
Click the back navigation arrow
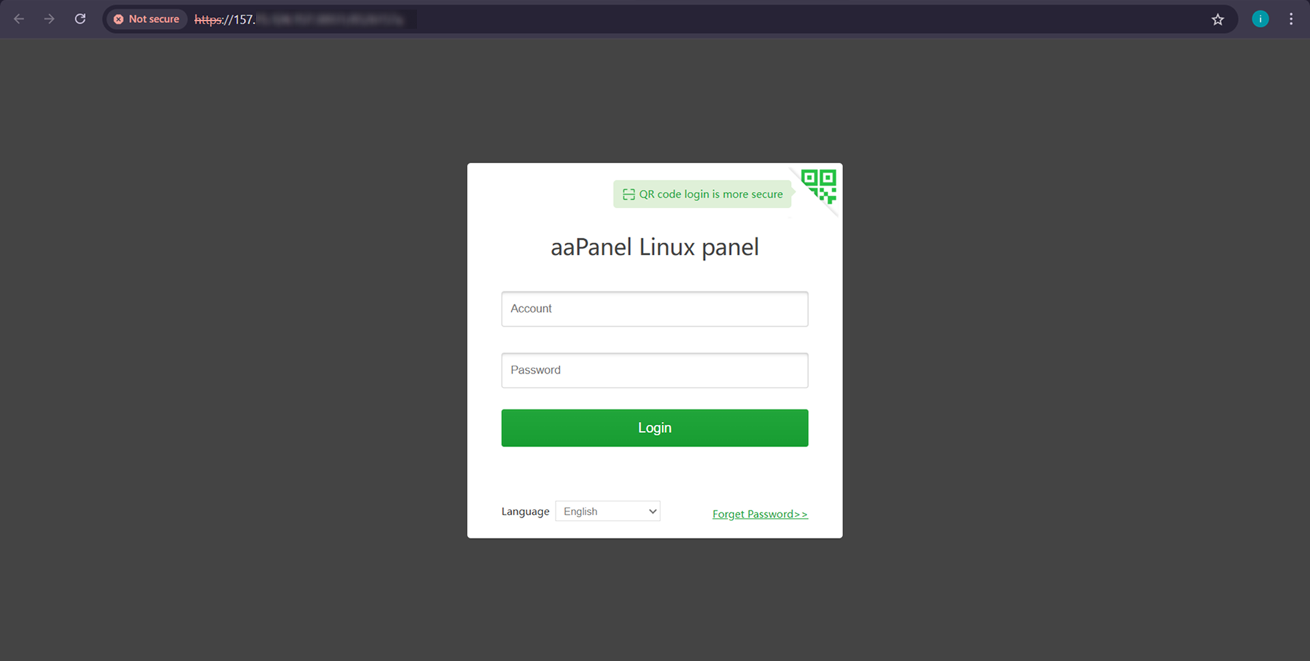point(18,18)
